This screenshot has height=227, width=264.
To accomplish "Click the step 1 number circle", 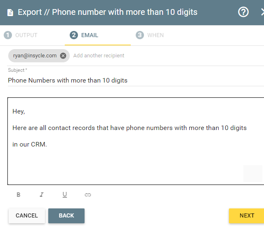I will point(8,35).
